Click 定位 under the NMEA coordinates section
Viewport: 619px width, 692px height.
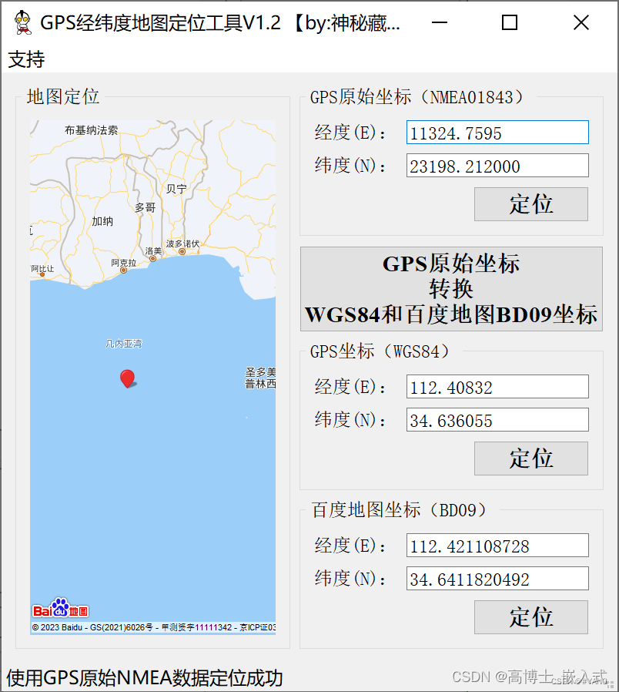tap(530, 203)
